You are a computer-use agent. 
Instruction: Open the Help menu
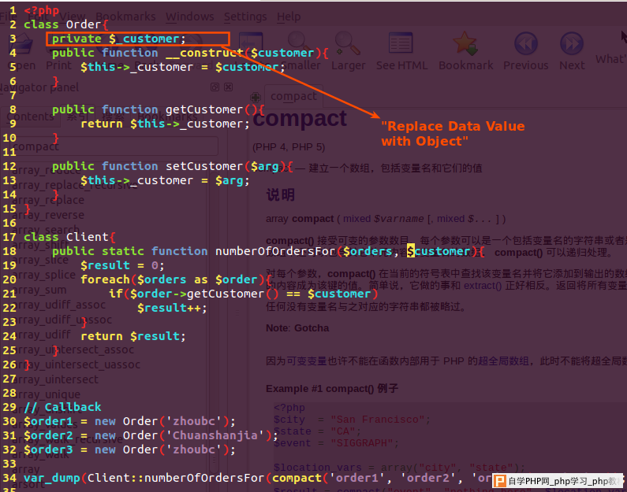289,17
